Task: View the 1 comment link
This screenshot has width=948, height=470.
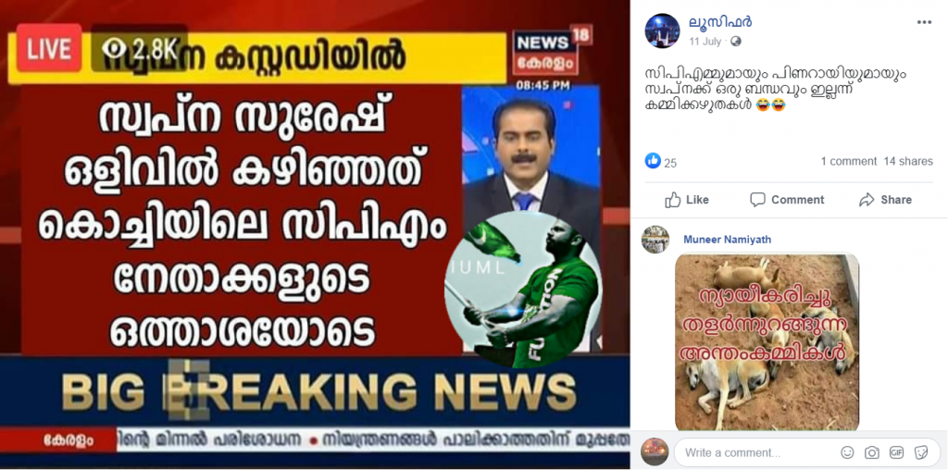Action: click(848, 161)
